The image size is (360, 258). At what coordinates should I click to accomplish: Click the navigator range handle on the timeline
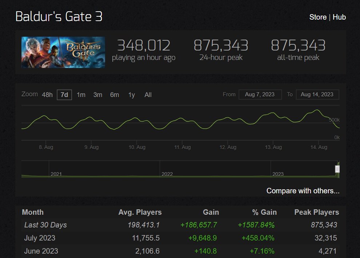[337, 169]
